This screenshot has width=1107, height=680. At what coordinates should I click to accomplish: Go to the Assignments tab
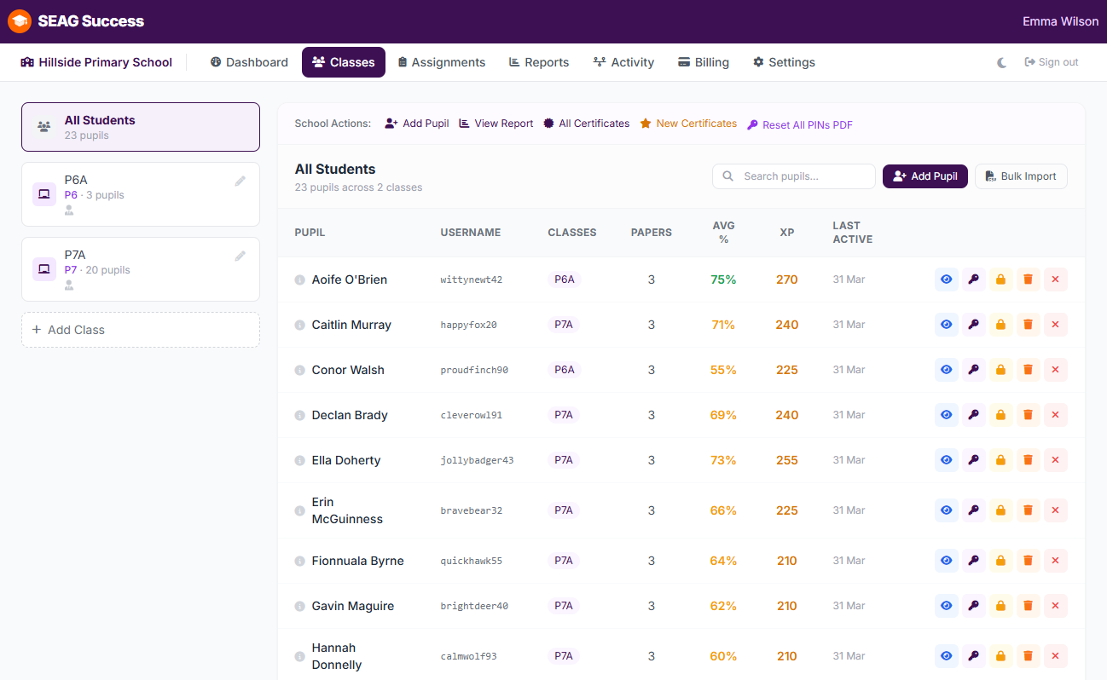point(442,62)
